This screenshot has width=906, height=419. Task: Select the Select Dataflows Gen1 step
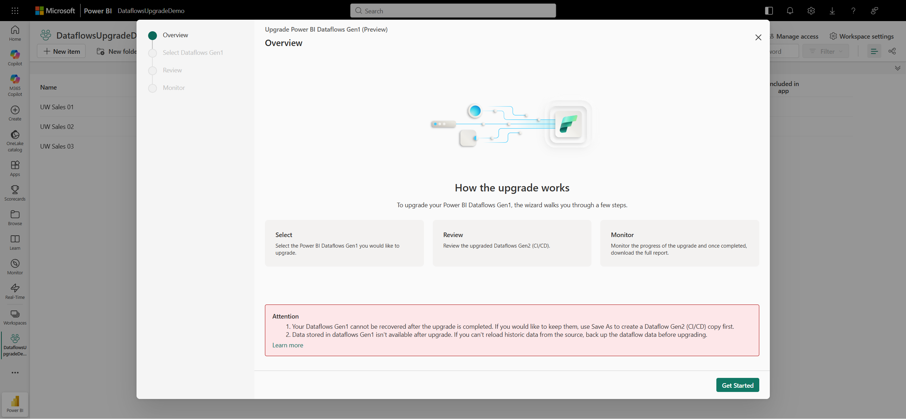coord(193,53)
